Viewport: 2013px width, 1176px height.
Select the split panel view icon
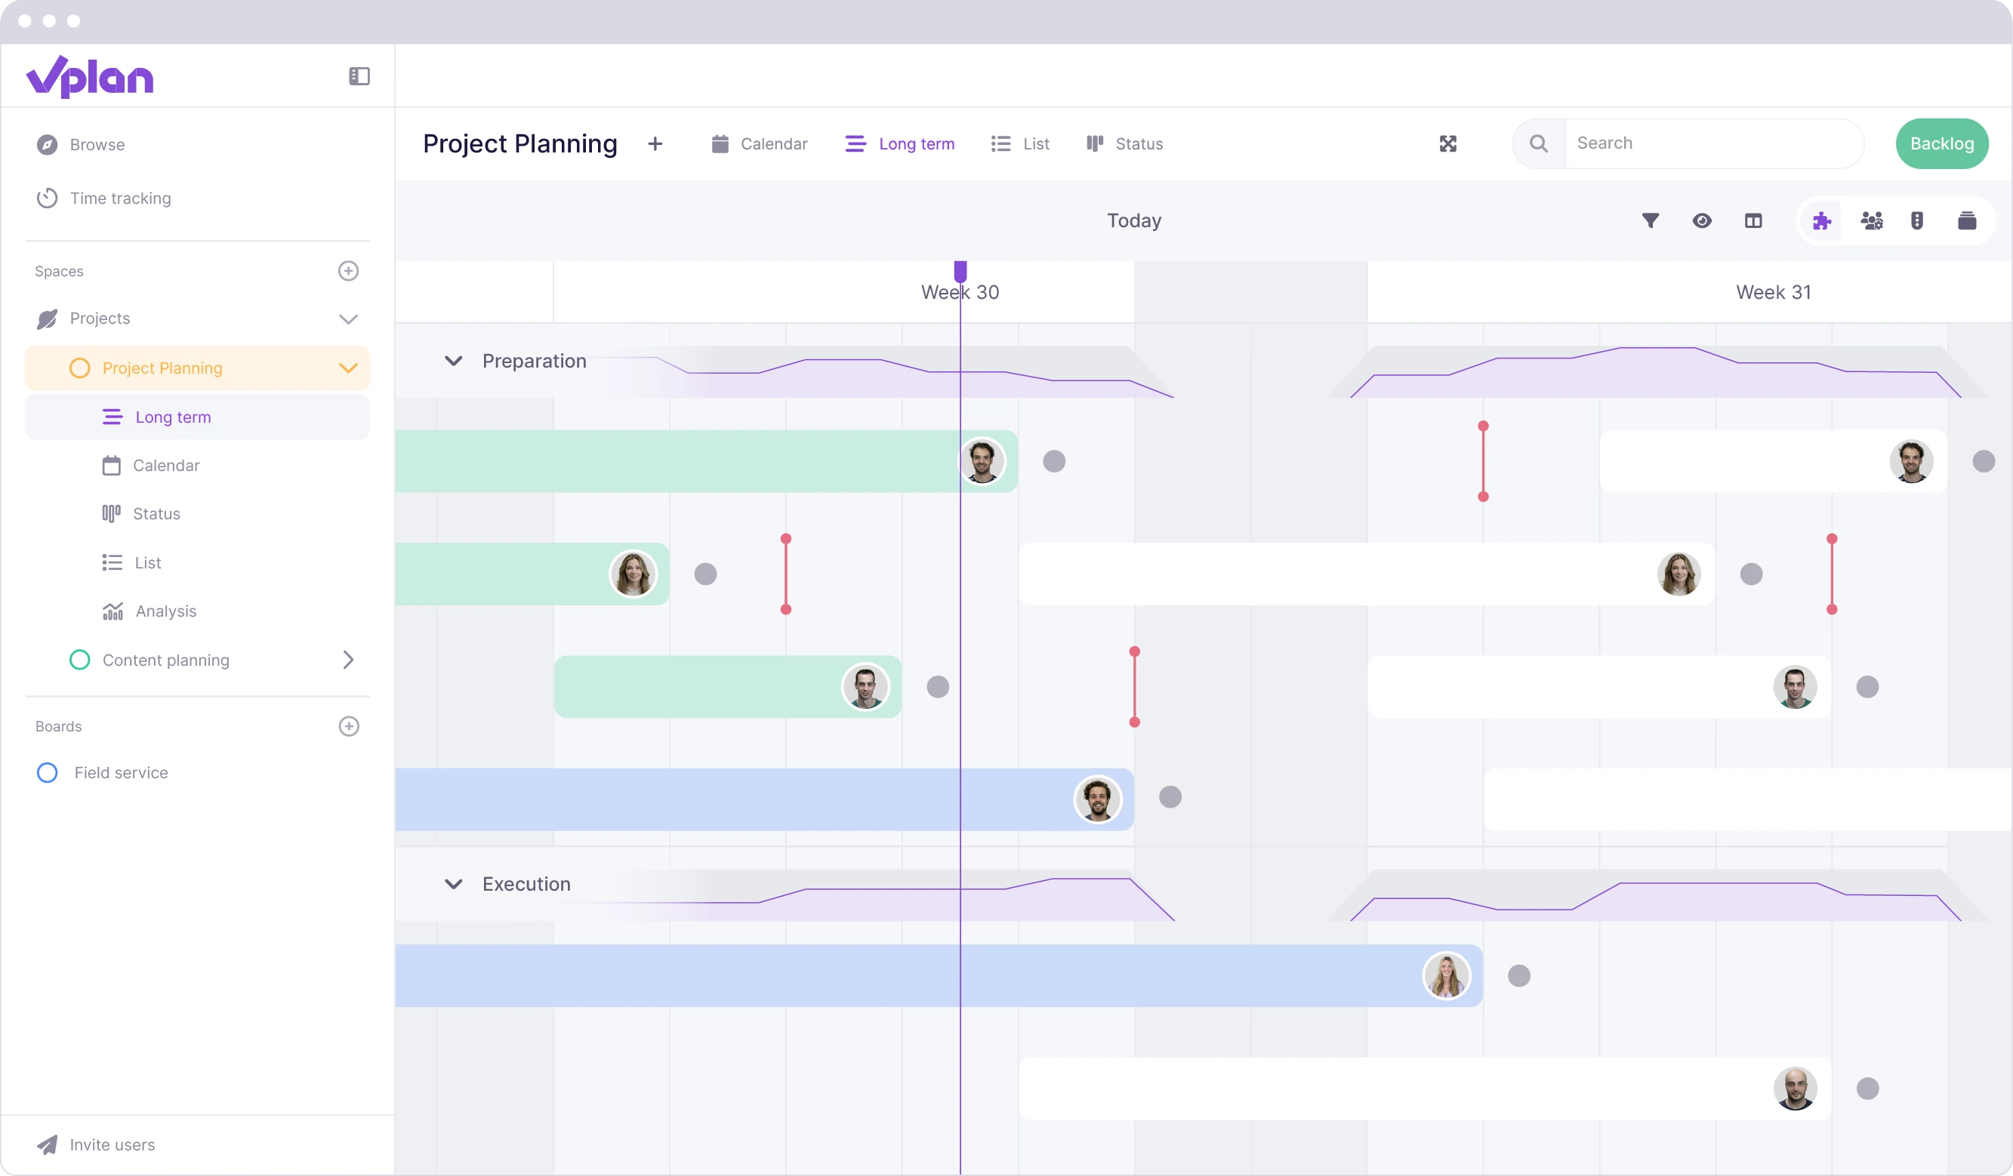[x=1753, y=220]
